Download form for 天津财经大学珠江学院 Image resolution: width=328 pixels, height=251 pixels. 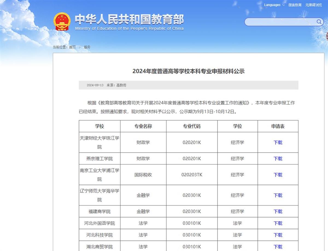(x=278, y=142)
